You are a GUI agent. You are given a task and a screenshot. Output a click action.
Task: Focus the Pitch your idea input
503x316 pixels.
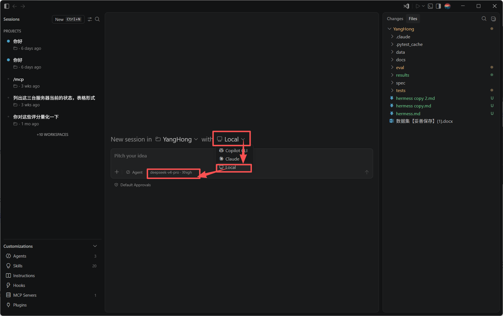242,156
